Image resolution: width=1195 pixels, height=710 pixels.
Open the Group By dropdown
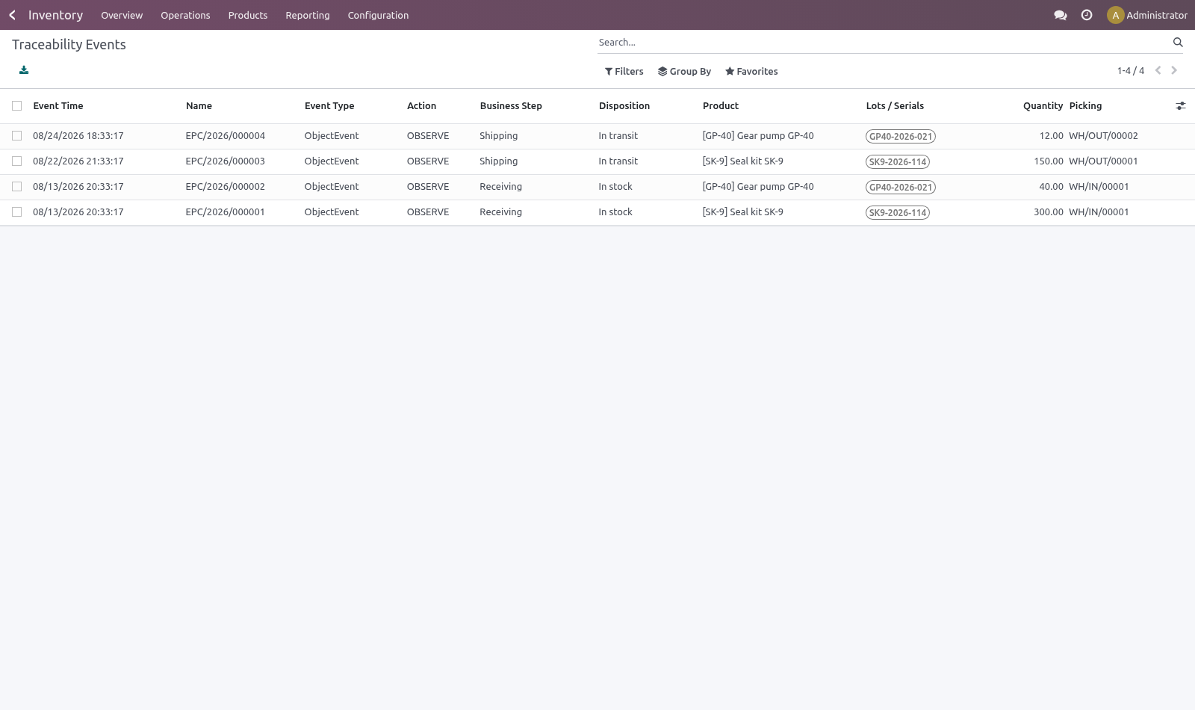coord(684,72)
